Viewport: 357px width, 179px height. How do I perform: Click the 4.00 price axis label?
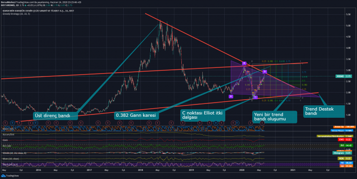(348, 48)
